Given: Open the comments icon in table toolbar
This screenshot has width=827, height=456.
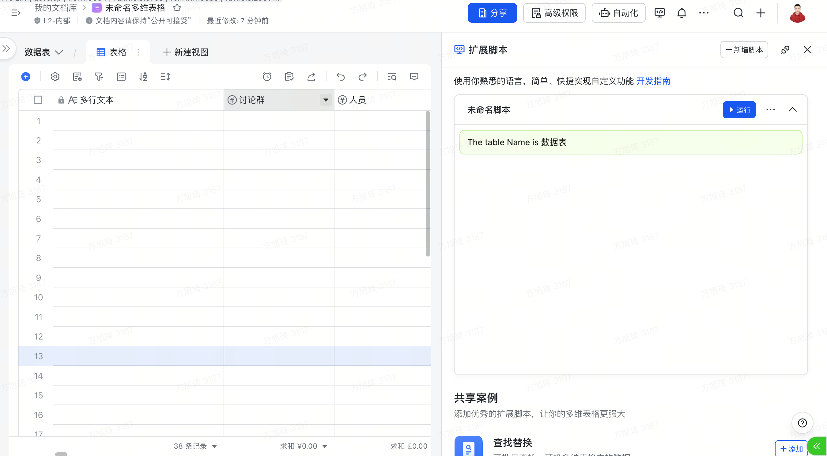Looking at the screenshot, I should pos(414,77).
